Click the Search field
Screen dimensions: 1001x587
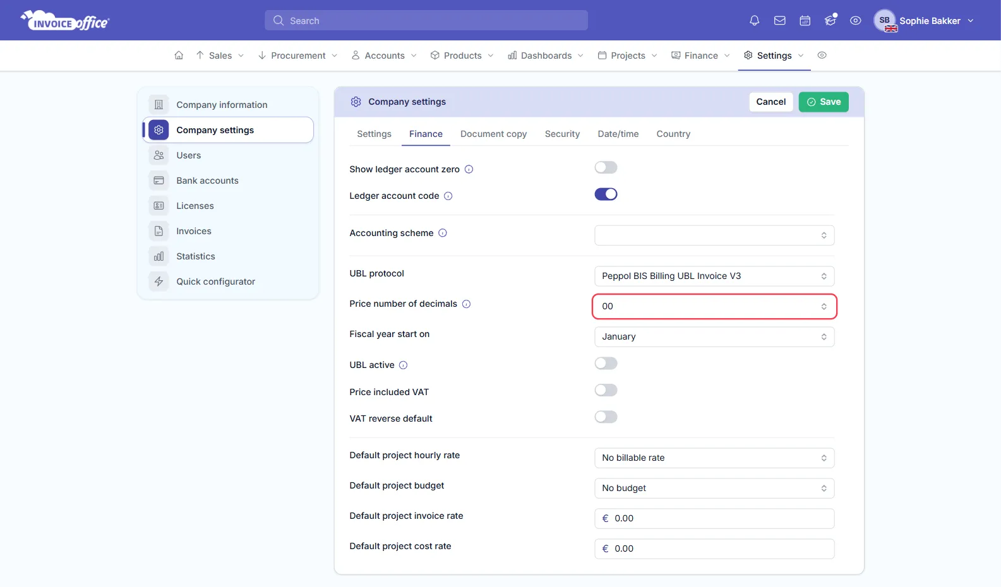tap(426, 20)
